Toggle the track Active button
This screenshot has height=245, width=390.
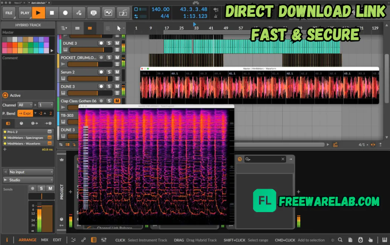[5, 95]
